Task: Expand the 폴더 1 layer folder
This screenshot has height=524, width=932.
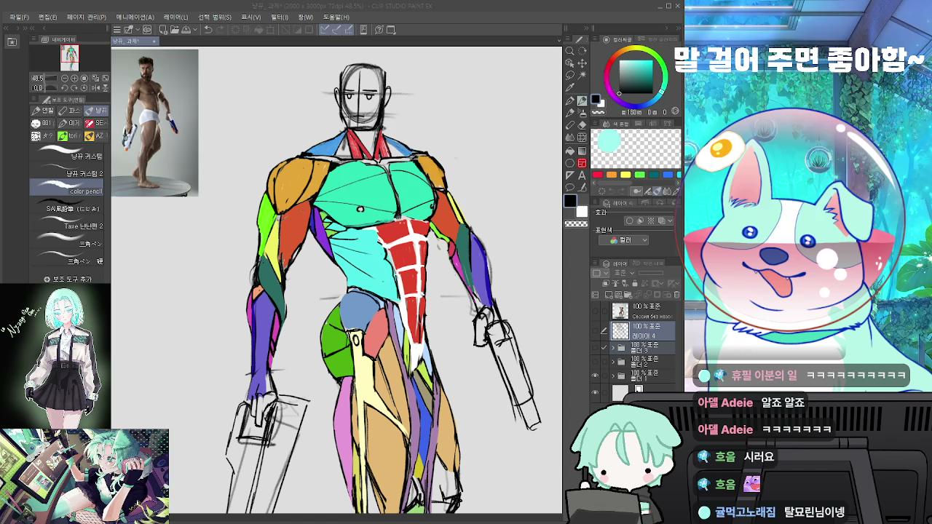Action: 613,376
